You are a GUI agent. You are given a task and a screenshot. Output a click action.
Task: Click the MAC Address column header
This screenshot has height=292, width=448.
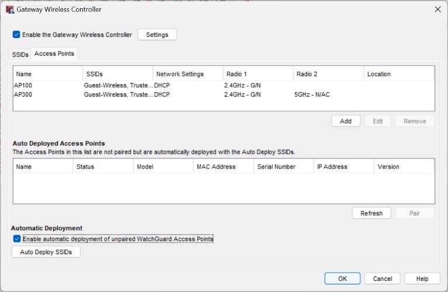[x=224, y=167]
